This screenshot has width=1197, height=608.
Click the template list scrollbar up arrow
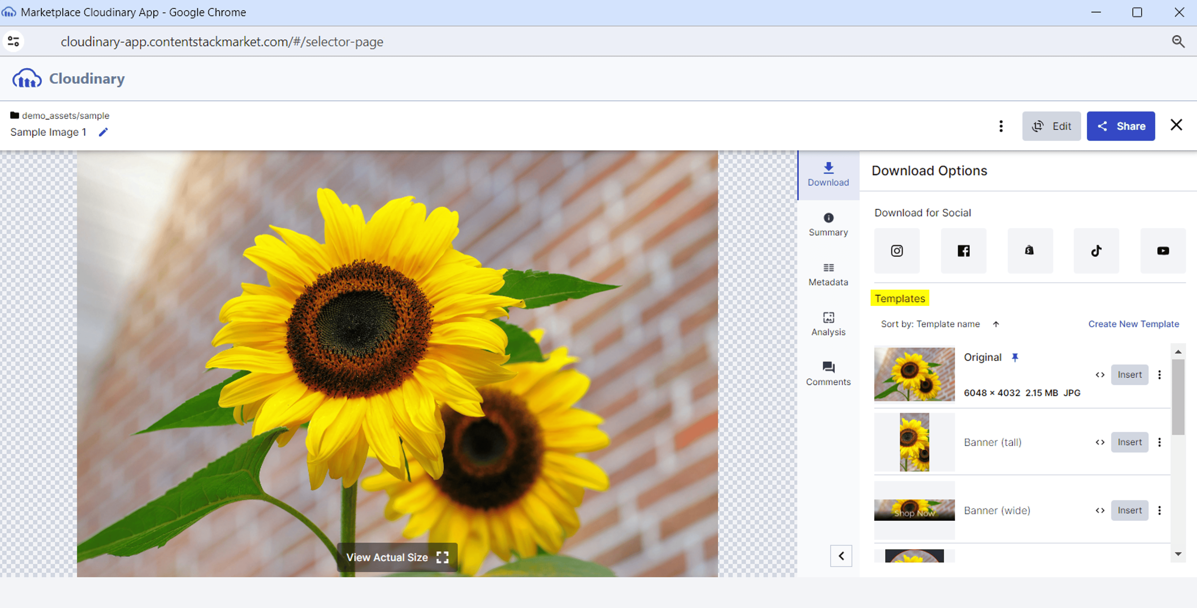coord(1178,352)
